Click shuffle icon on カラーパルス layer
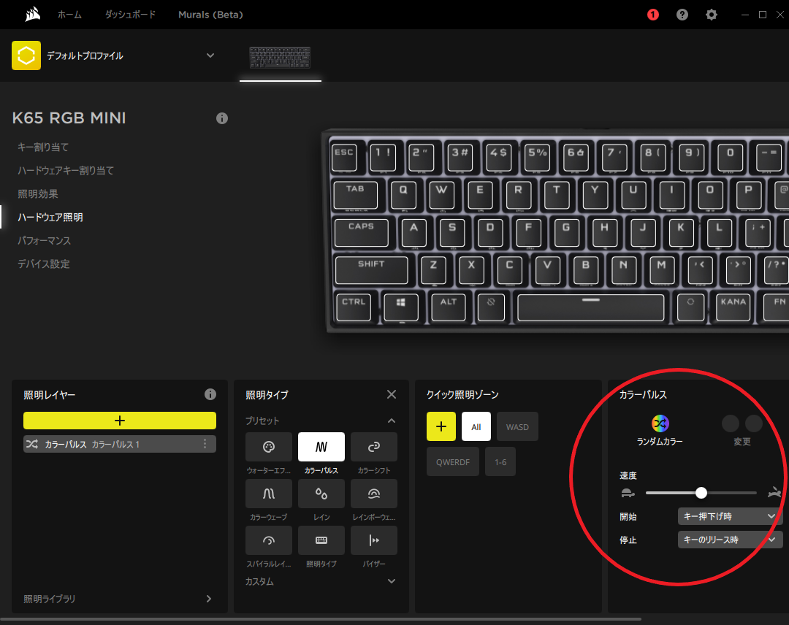This screenshot has width=789, height=625. pyautogui.click(x=32, y=444)
